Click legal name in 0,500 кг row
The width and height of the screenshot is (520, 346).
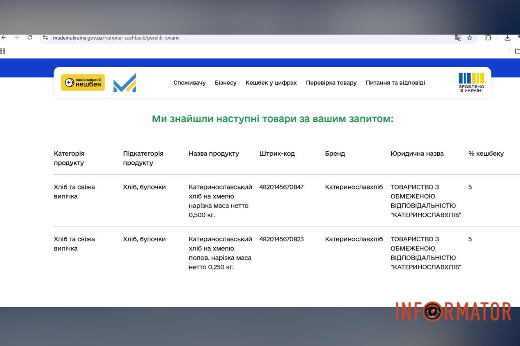coord(426,201)
